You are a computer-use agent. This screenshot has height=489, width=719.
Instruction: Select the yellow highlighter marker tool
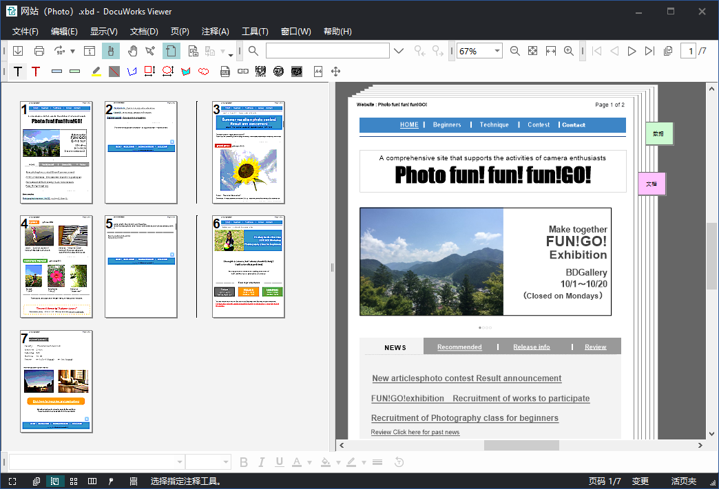(x=96, y=72)
